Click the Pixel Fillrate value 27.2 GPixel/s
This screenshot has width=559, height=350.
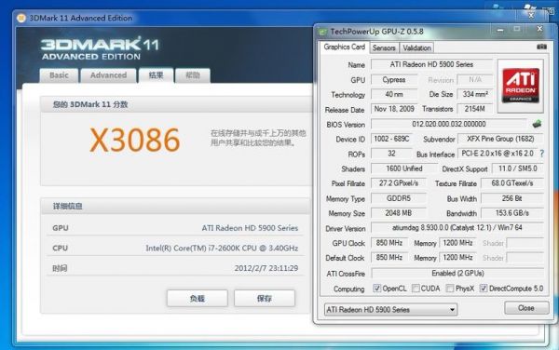pyautogui.click(x=399, y=183)
